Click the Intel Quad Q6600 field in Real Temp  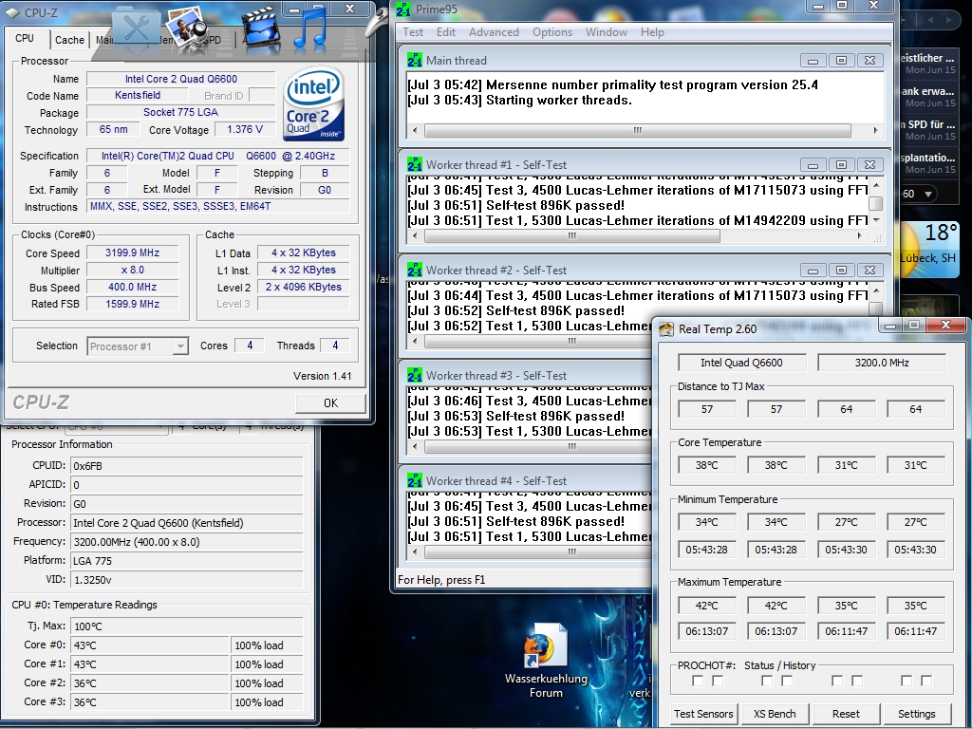click(x=741, y=363)
